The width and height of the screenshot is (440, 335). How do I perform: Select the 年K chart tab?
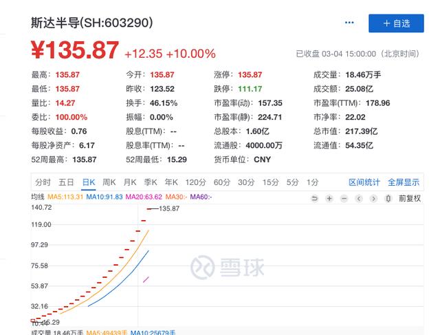pos(171,182)
